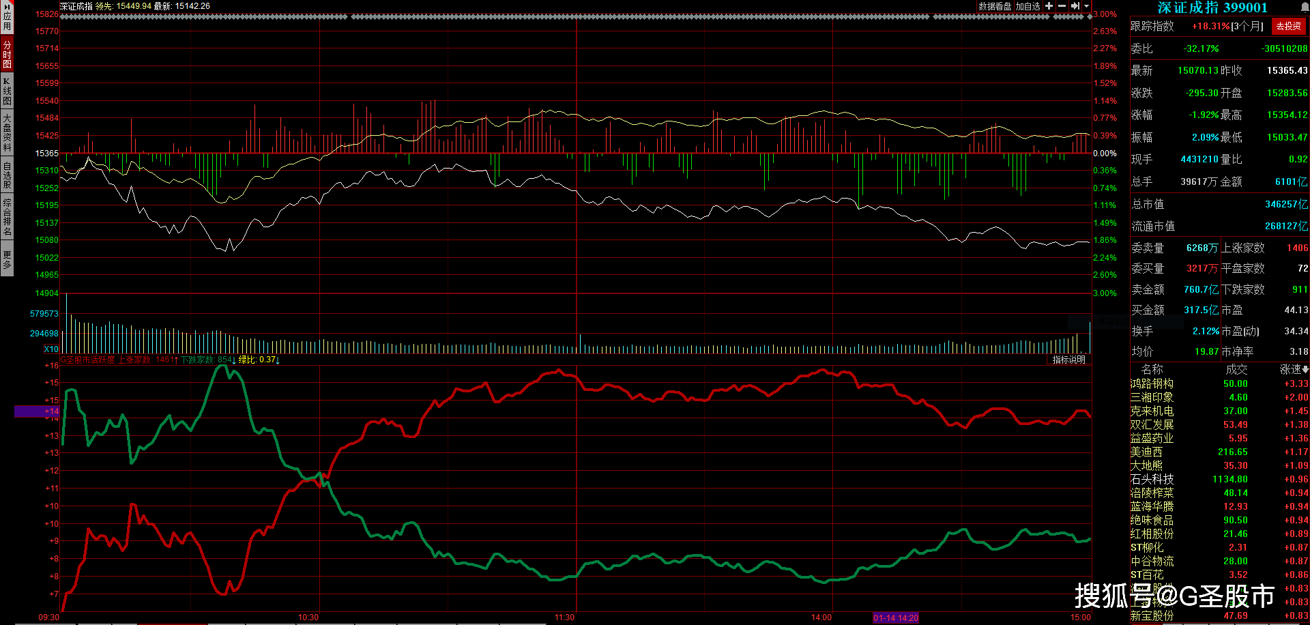Open the 综合排名 ranking tab

tap(7, 217)
